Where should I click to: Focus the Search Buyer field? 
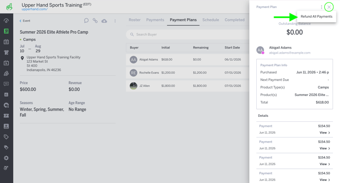tap(188, 34)
